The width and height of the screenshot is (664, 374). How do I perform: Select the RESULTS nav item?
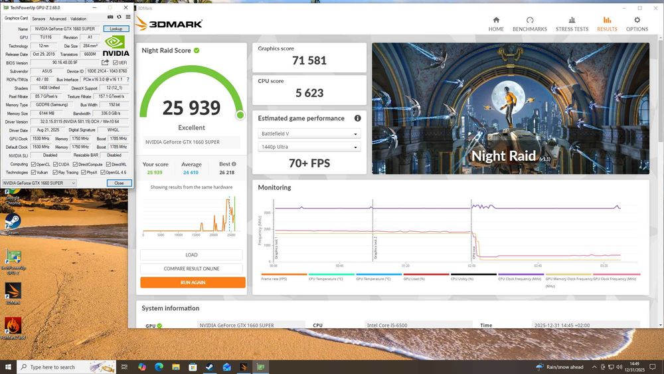coord(607,24)
